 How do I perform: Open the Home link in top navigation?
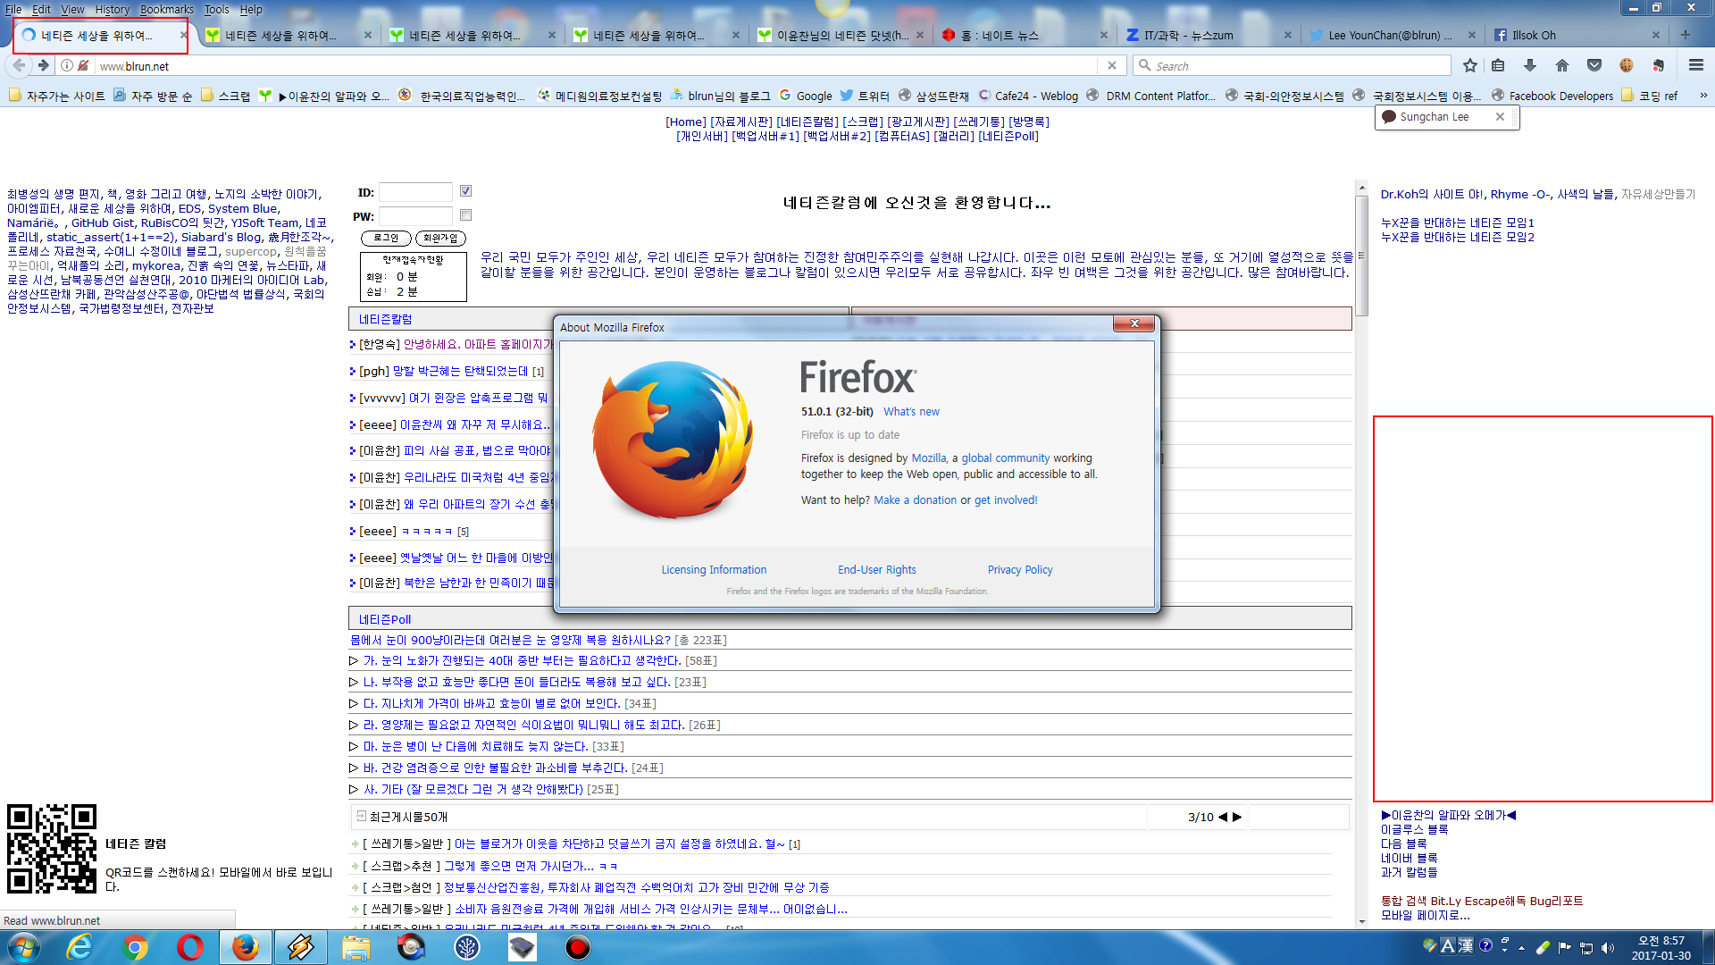tap(686, 122)
